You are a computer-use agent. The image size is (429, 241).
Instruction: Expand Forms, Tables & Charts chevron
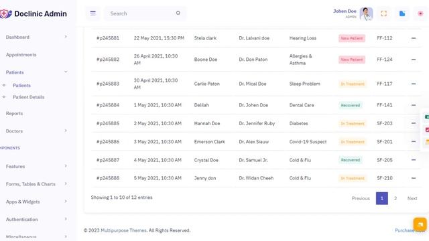(x=66, y=184)
